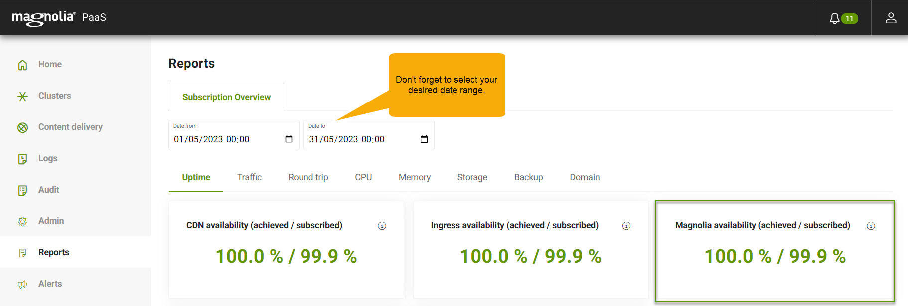Viewport: 908px width, 306px height.
Task: Switch to the Memory tab
Action: pyautogui.click(x=415, y=177)
